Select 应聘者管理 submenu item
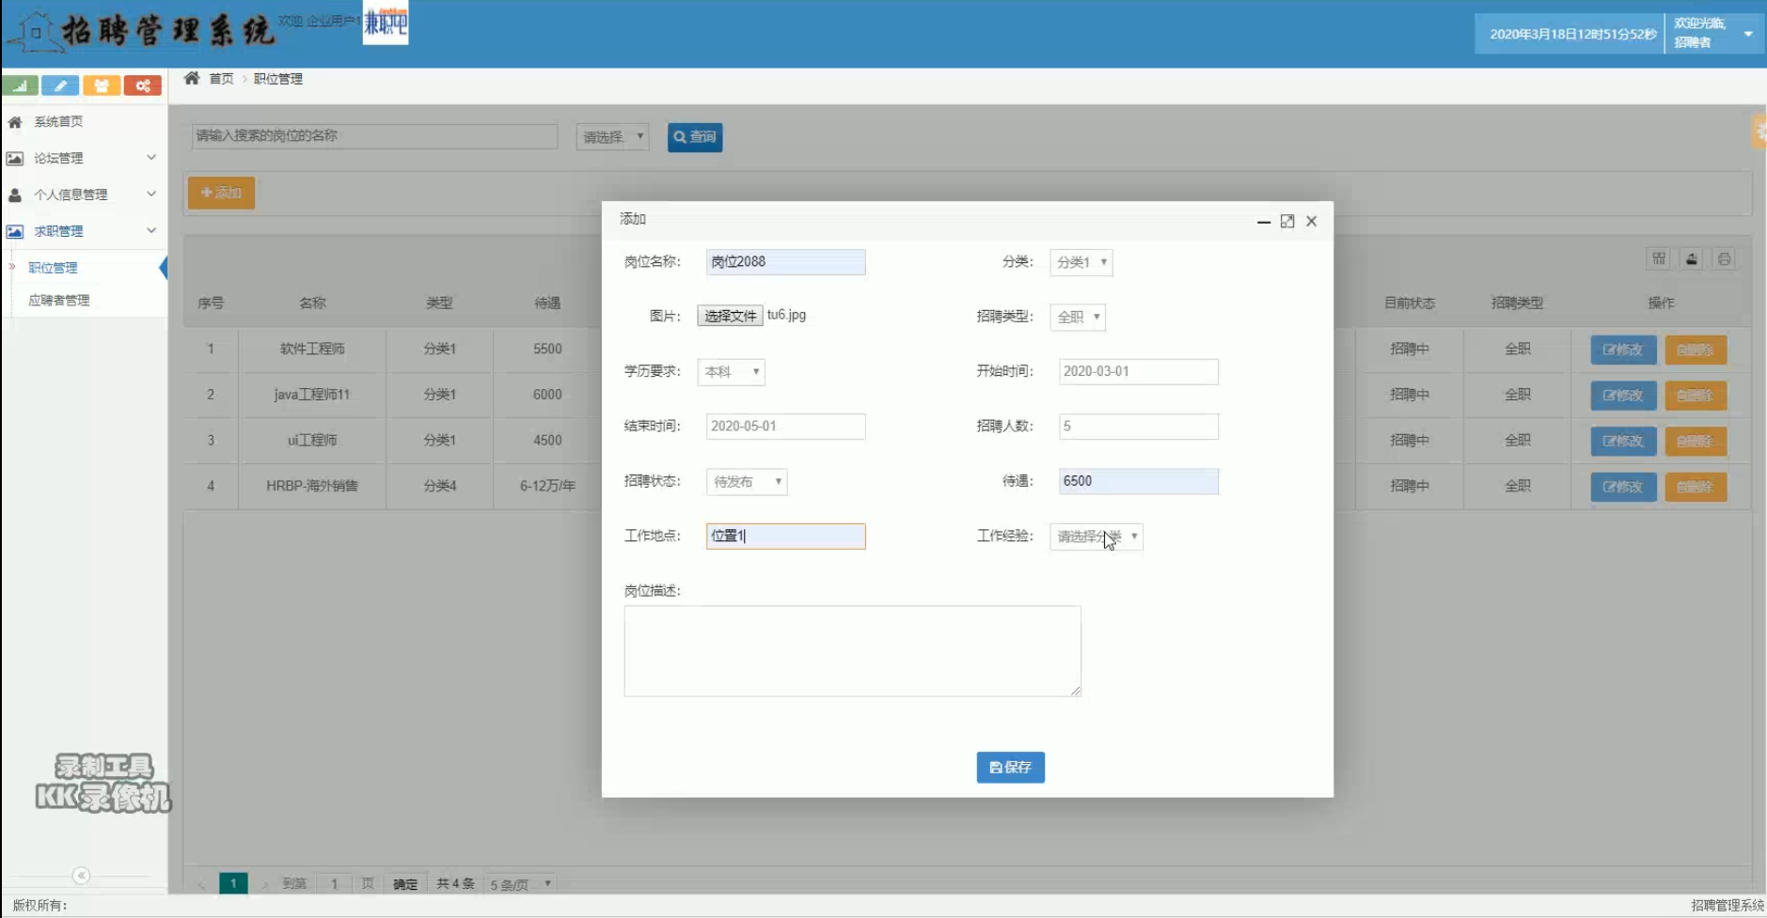Screen dimensions: 1767x918 59,301
